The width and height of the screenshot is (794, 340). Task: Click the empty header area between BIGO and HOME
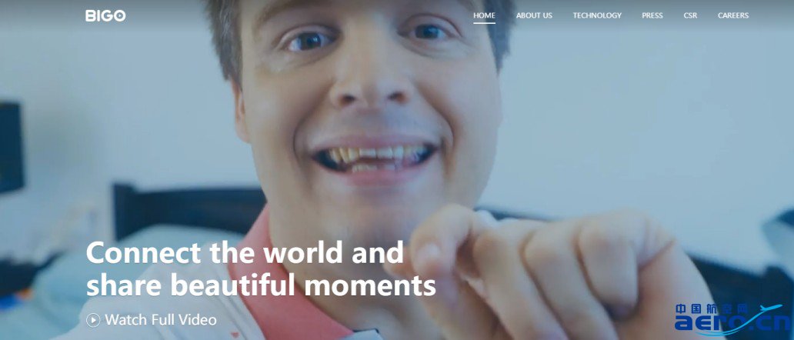click(299, 15)
